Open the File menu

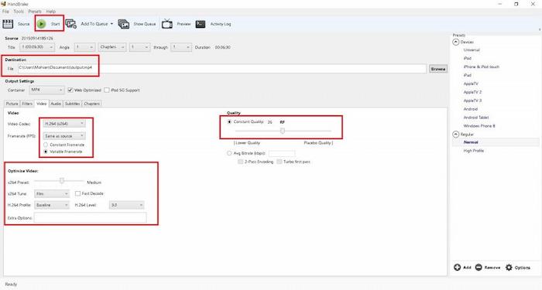click(x=5, y=12)
